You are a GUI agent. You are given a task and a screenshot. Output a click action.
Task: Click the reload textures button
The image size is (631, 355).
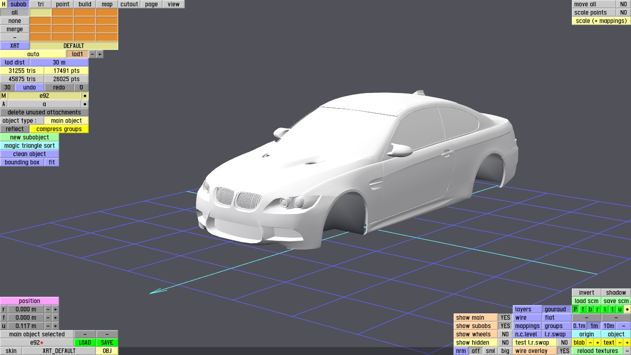coord(598,351)
